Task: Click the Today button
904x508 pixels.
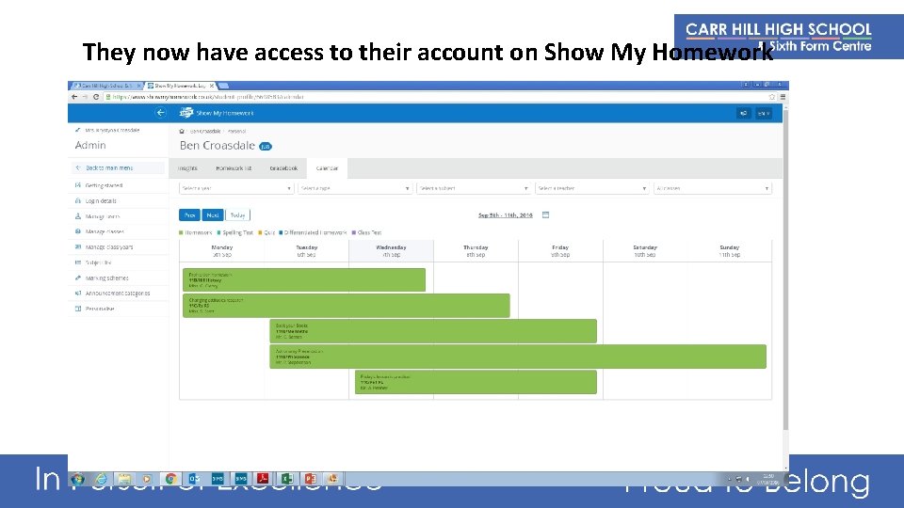Action: pos(237,214)
